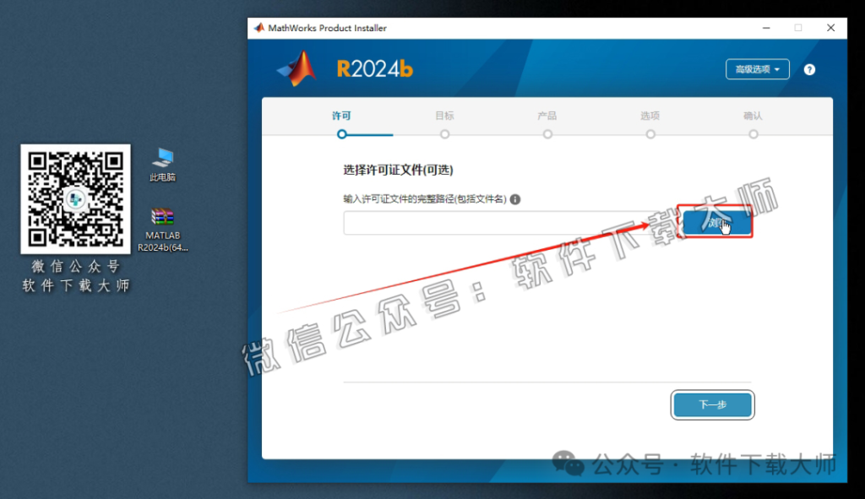Select the 确认 step label
Image resolution: width=865 pixels, height=499 pixels.
click(753, 116)
